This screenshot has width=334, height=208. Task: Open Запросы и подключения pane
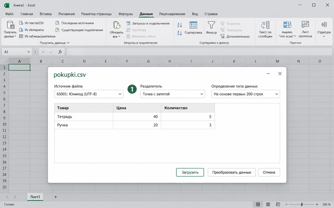148,23
